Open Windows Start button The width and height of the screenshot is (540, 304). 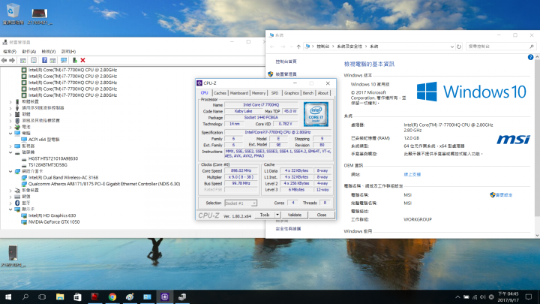pyautogui.click(x=8, y=296)
